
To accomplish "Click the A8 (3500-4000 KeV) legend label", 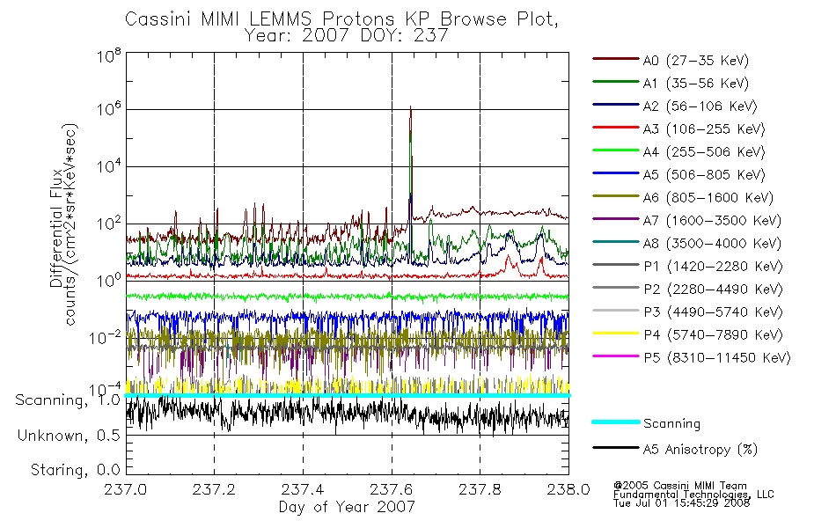I will coord(712,244).
